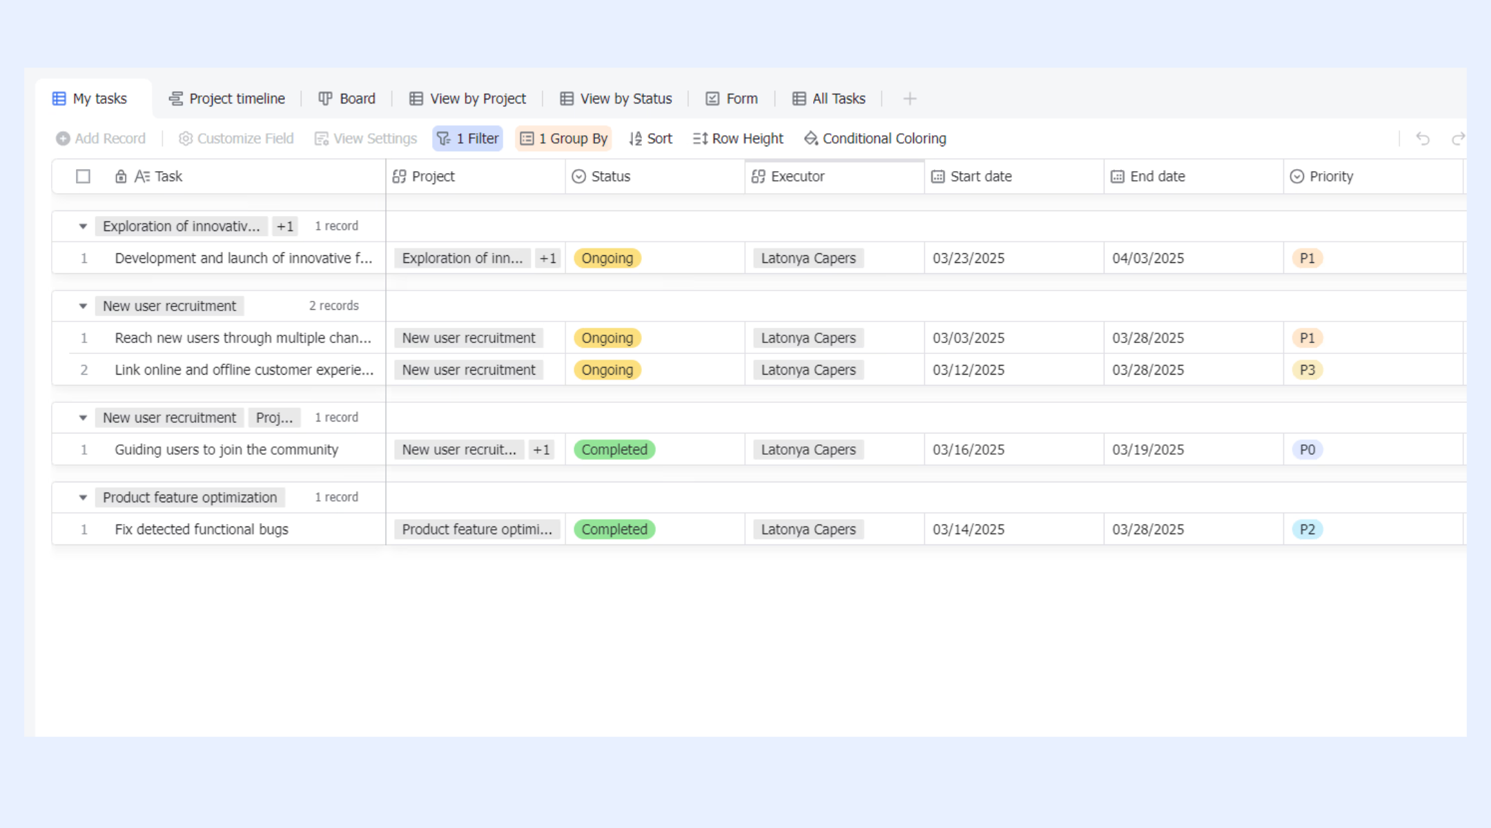
Task: Click the +1 badge in Exploration group header
Action: [x=285, y=226]
